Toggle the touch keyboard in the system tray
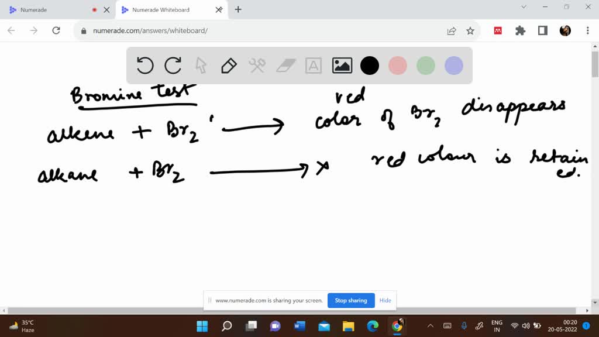The image size is (599, 337). point(447,326)
